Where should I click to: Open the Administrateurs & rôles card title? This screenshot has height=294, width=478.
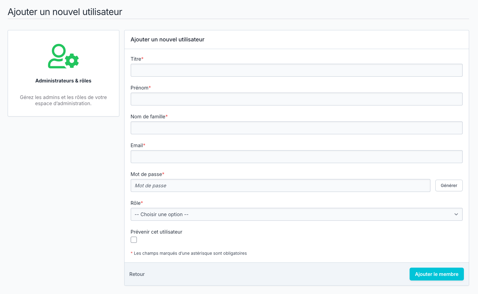63,81
